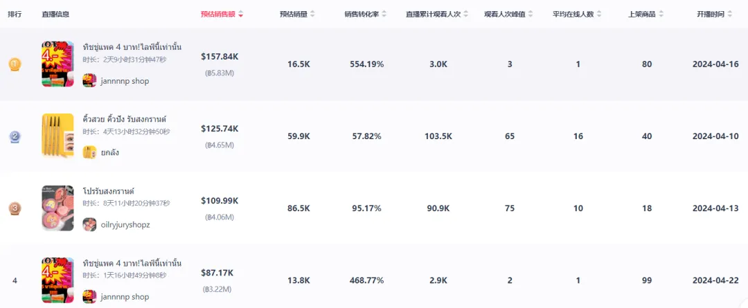Open the ยกคลัง shop name link

coord(109,152)
